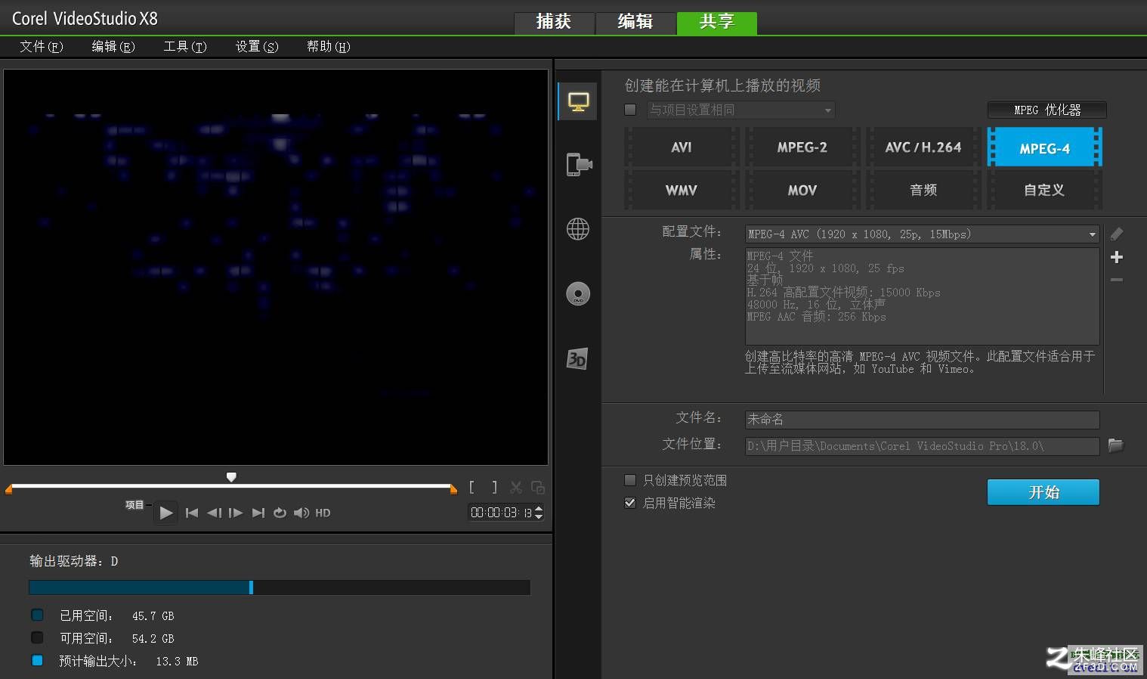Check 'Create preview range only' option

tap(630, 480)
